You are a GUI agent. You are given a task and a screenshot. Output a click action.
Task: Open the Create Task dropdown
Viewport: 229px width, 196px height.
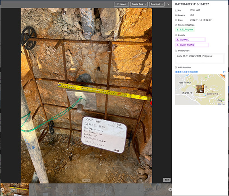pyautogui.click(x=139, y=4)
